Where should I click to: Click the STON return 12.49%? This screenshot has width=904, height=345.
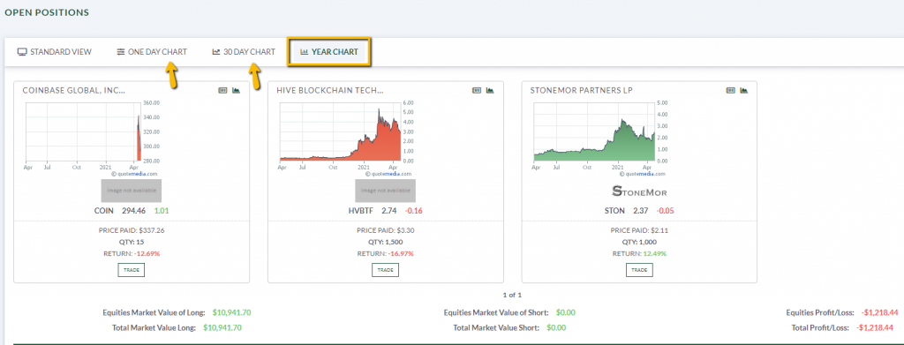(656, 253)
